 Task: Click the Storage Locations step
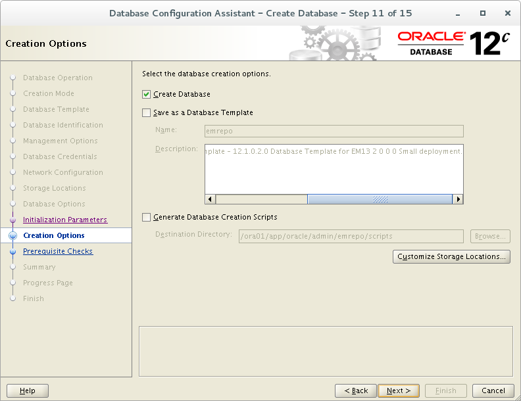[54, 188]
